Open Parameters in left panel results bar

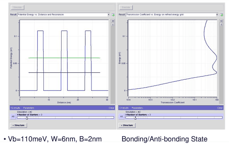tap(29, 108)
